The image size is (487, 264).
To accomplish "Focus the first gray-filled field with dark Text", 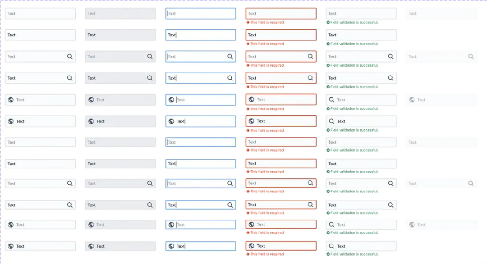I will click(120, 35).
